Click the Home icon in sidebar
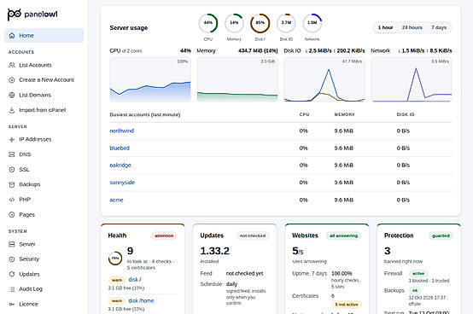Viewport: 473px width, 314px height. coord(12,36)
